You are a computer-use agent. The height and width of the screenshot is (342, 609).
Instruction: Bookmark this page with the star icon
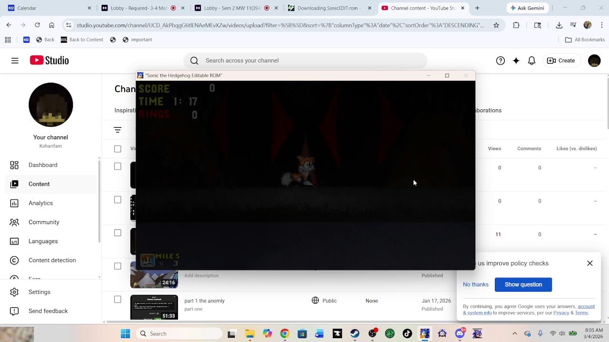496,25
